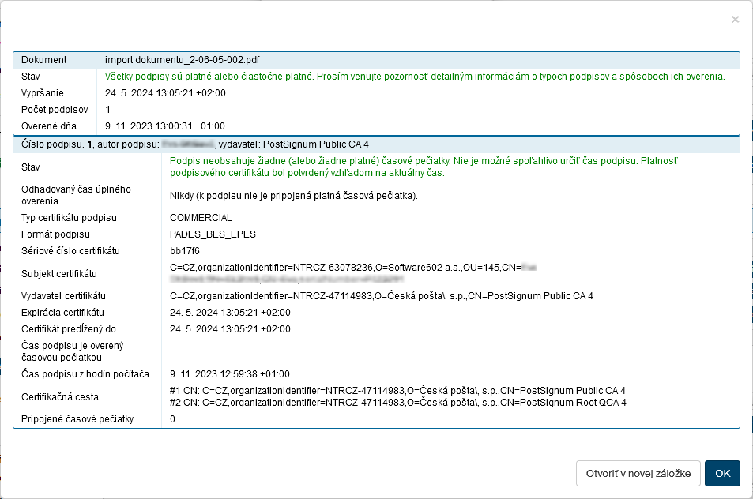Close the dialog with the X icon
Image resolution: width=753 pixels, height=499 pixels.
pos(735,20)
